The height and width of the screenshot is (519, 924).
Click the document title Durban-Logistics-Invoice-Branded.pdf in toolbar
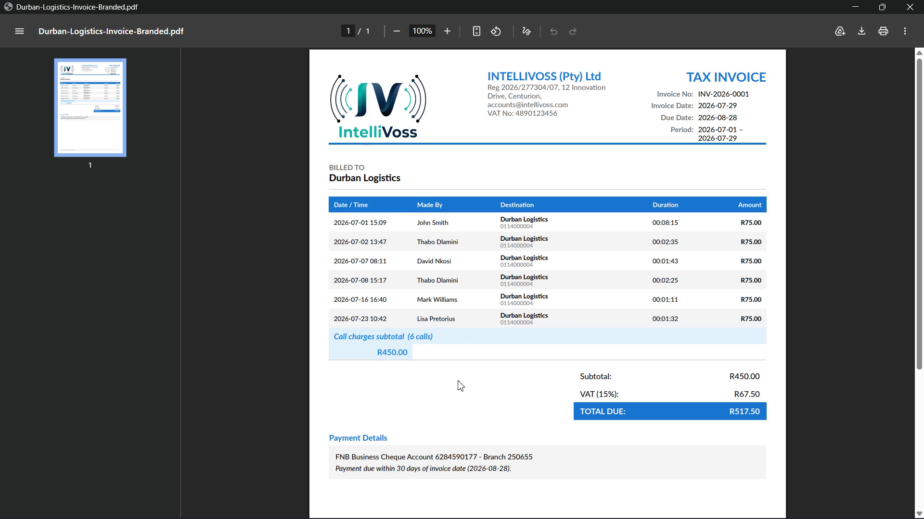coord(111,31)
